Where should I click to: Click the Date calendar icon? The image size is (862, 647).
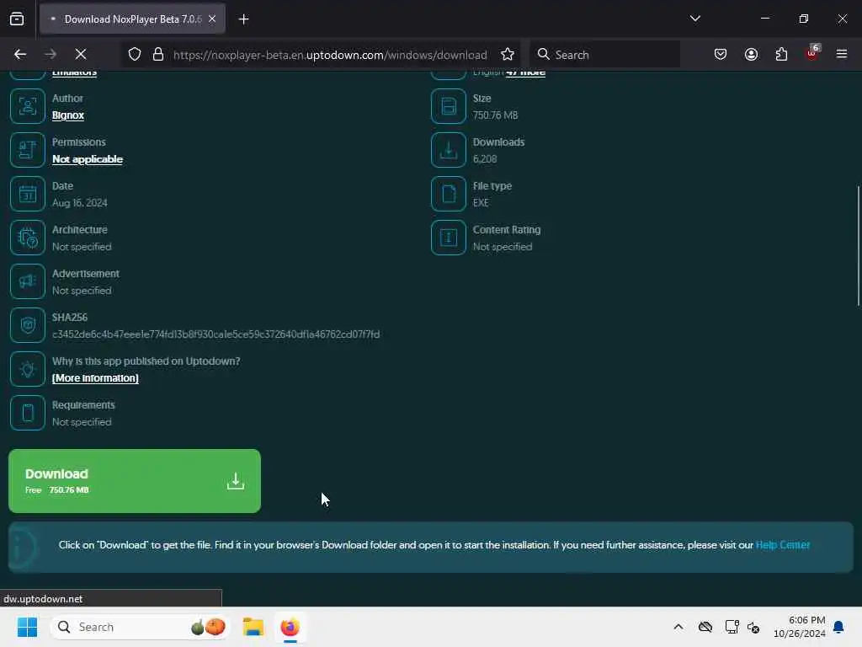click(x=28, y=194)
